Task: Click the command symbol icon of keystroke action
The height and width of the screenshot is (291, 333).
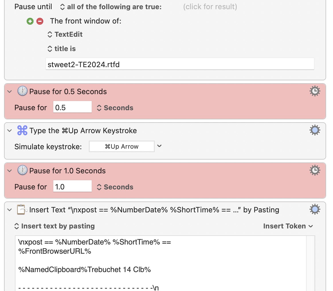Action: pyautogui.click(x=22, y=131)
